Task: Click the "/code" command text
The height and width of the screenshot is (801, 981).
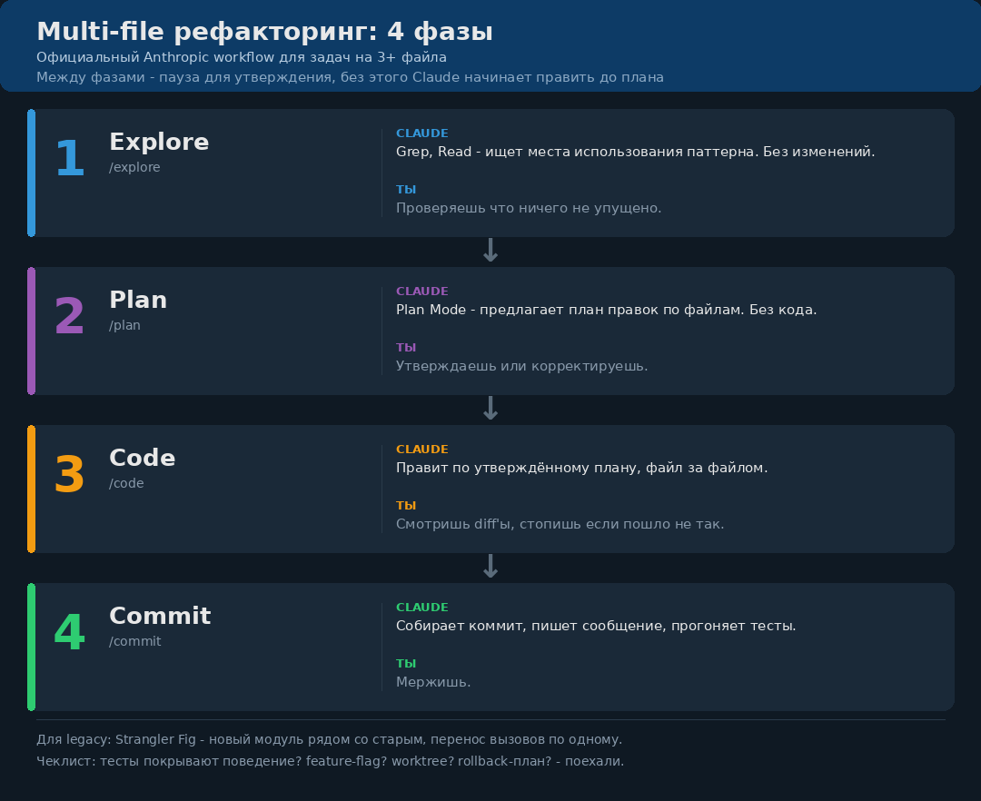Action: [x=126, y=483]
